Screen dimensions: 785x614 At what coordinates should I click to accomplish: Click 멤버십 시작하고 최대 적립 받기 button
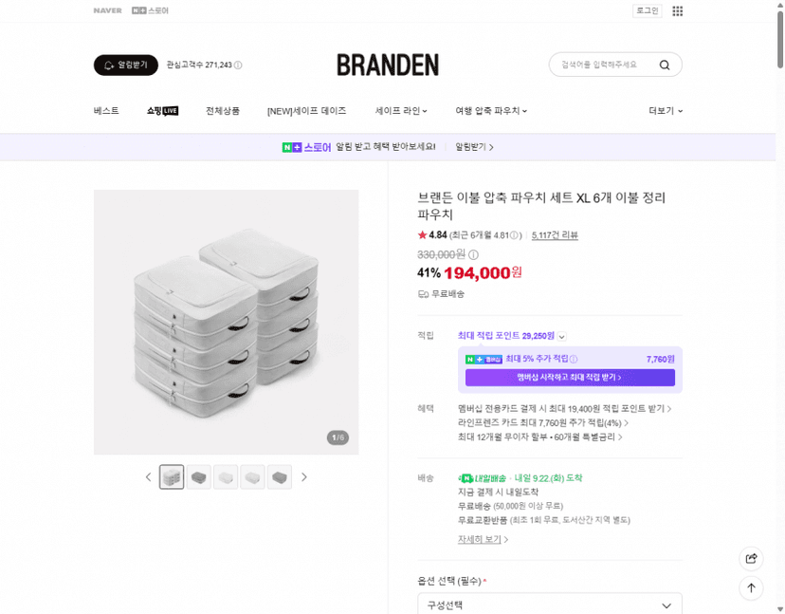[x=570, y=378]
